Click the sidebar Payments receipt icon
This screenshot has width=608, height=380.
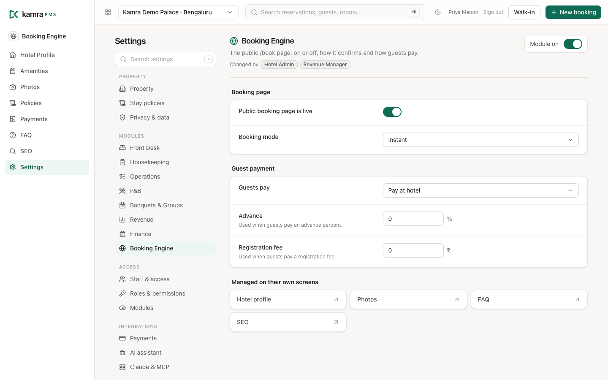(x=13, y=119)
